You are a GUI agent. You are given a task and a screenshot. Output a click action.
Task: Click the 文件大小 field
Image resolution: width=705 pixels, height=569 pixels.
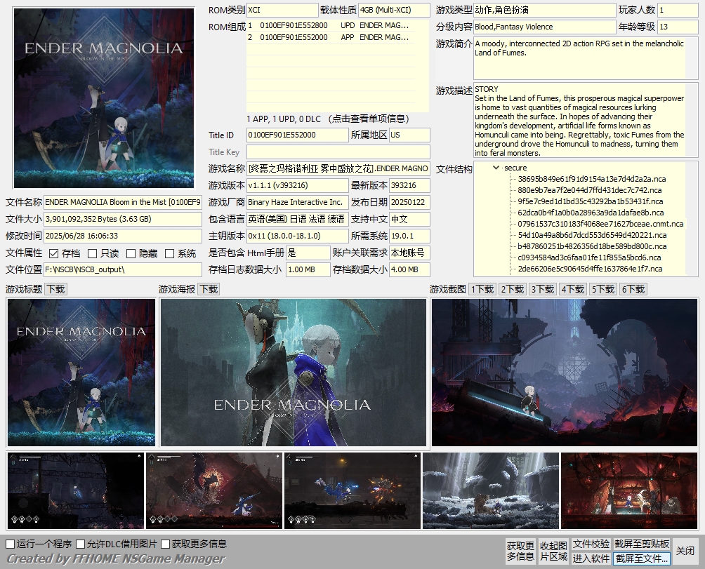pos(123,219)
